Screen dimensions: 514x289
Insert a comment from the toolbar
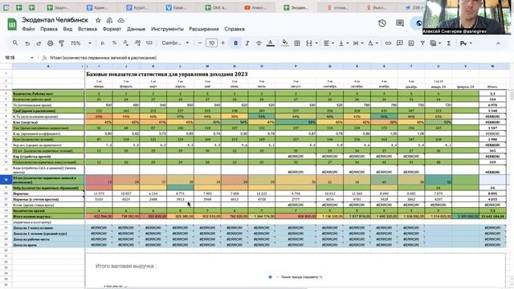(x=400, y=43)
